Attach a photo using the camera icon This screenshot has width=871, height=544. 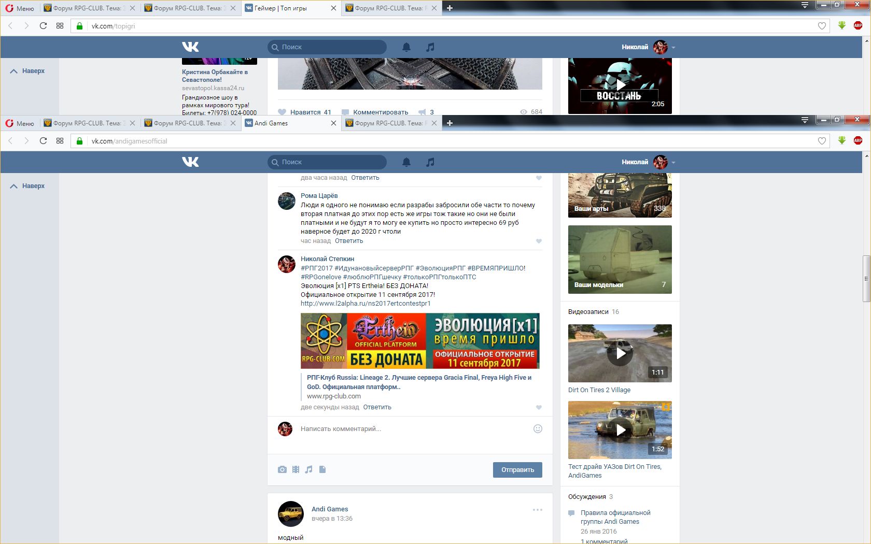pyautogui.click(x=282, y=469)
